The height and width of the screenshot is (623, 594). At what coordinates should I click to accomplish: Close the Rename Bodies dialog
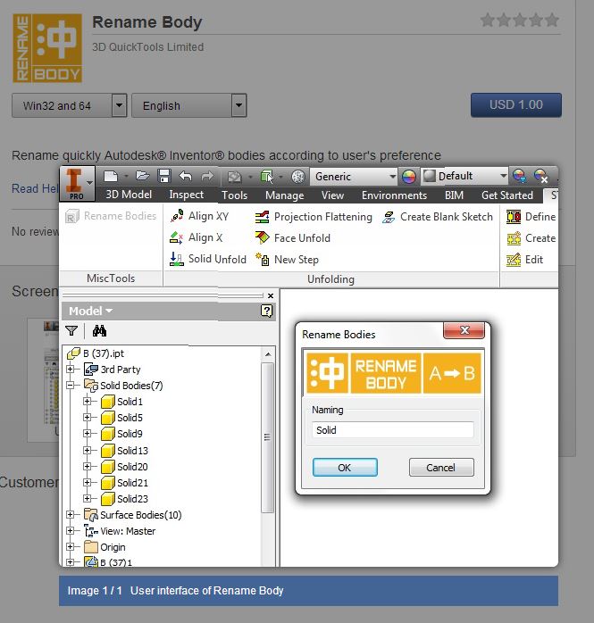464,330
